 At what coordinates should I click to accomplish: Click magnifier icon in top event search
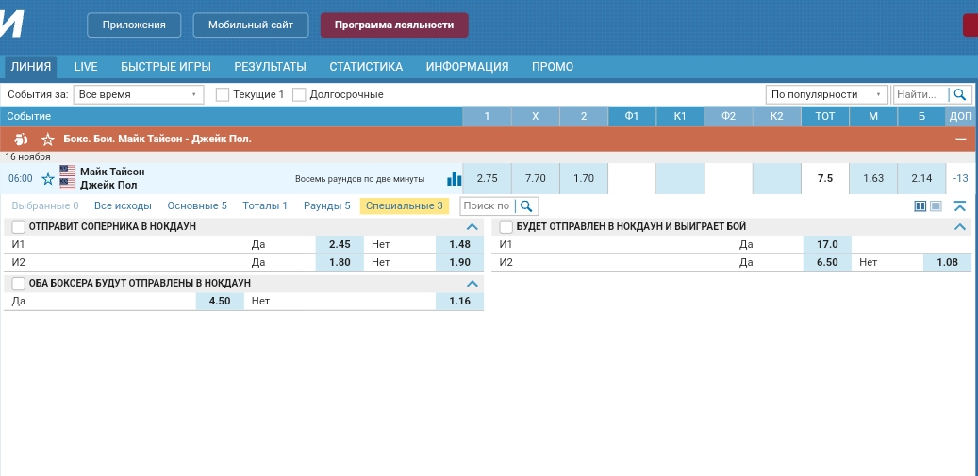point(960,94)
